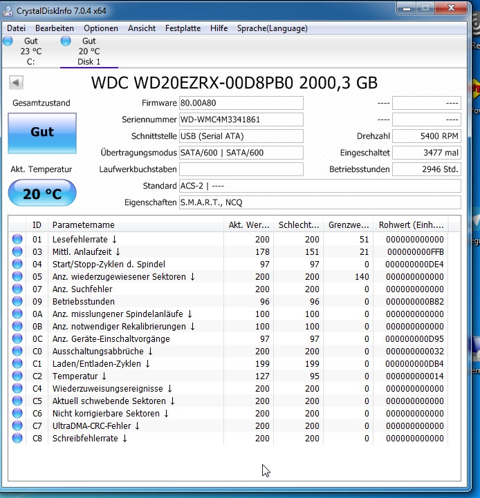
Task: Click the Betriebsstunden value 2946 Std.
Action: 427,169
